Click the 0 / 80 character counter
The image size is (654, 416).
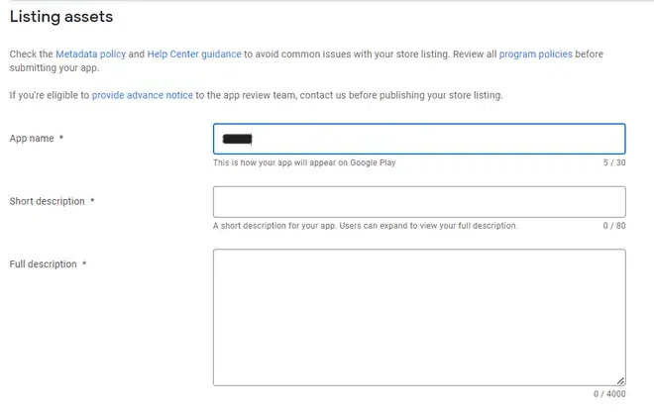click(x=614, y=226)
